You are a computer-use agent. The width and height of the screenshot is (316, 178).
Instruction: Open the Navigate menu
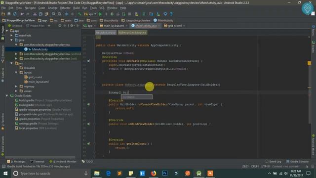click(x=30, y=8)
